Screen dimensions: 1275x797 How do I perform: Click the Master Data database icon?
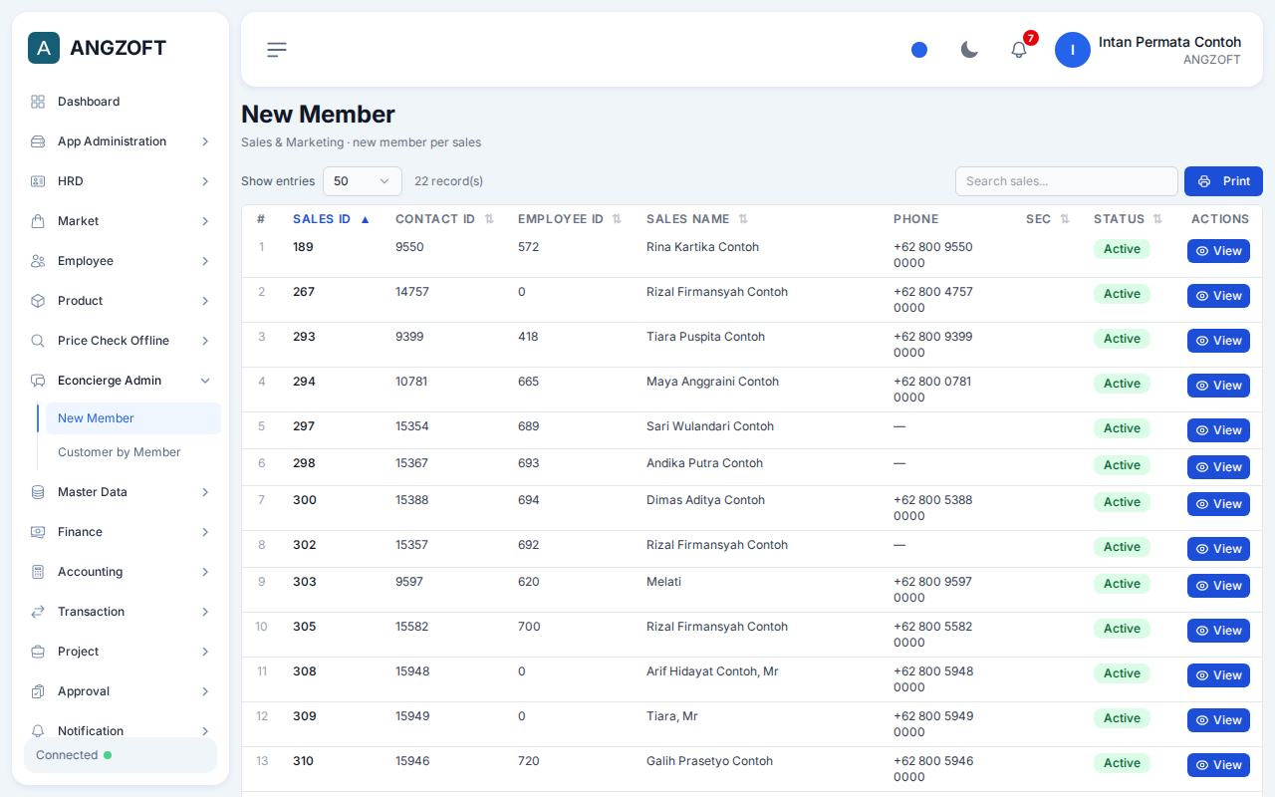tap(38, 492)
